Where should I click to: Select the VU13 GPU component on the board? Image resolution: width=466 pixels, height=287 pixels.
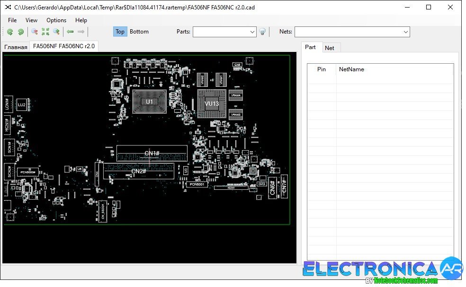pos(212,104)
